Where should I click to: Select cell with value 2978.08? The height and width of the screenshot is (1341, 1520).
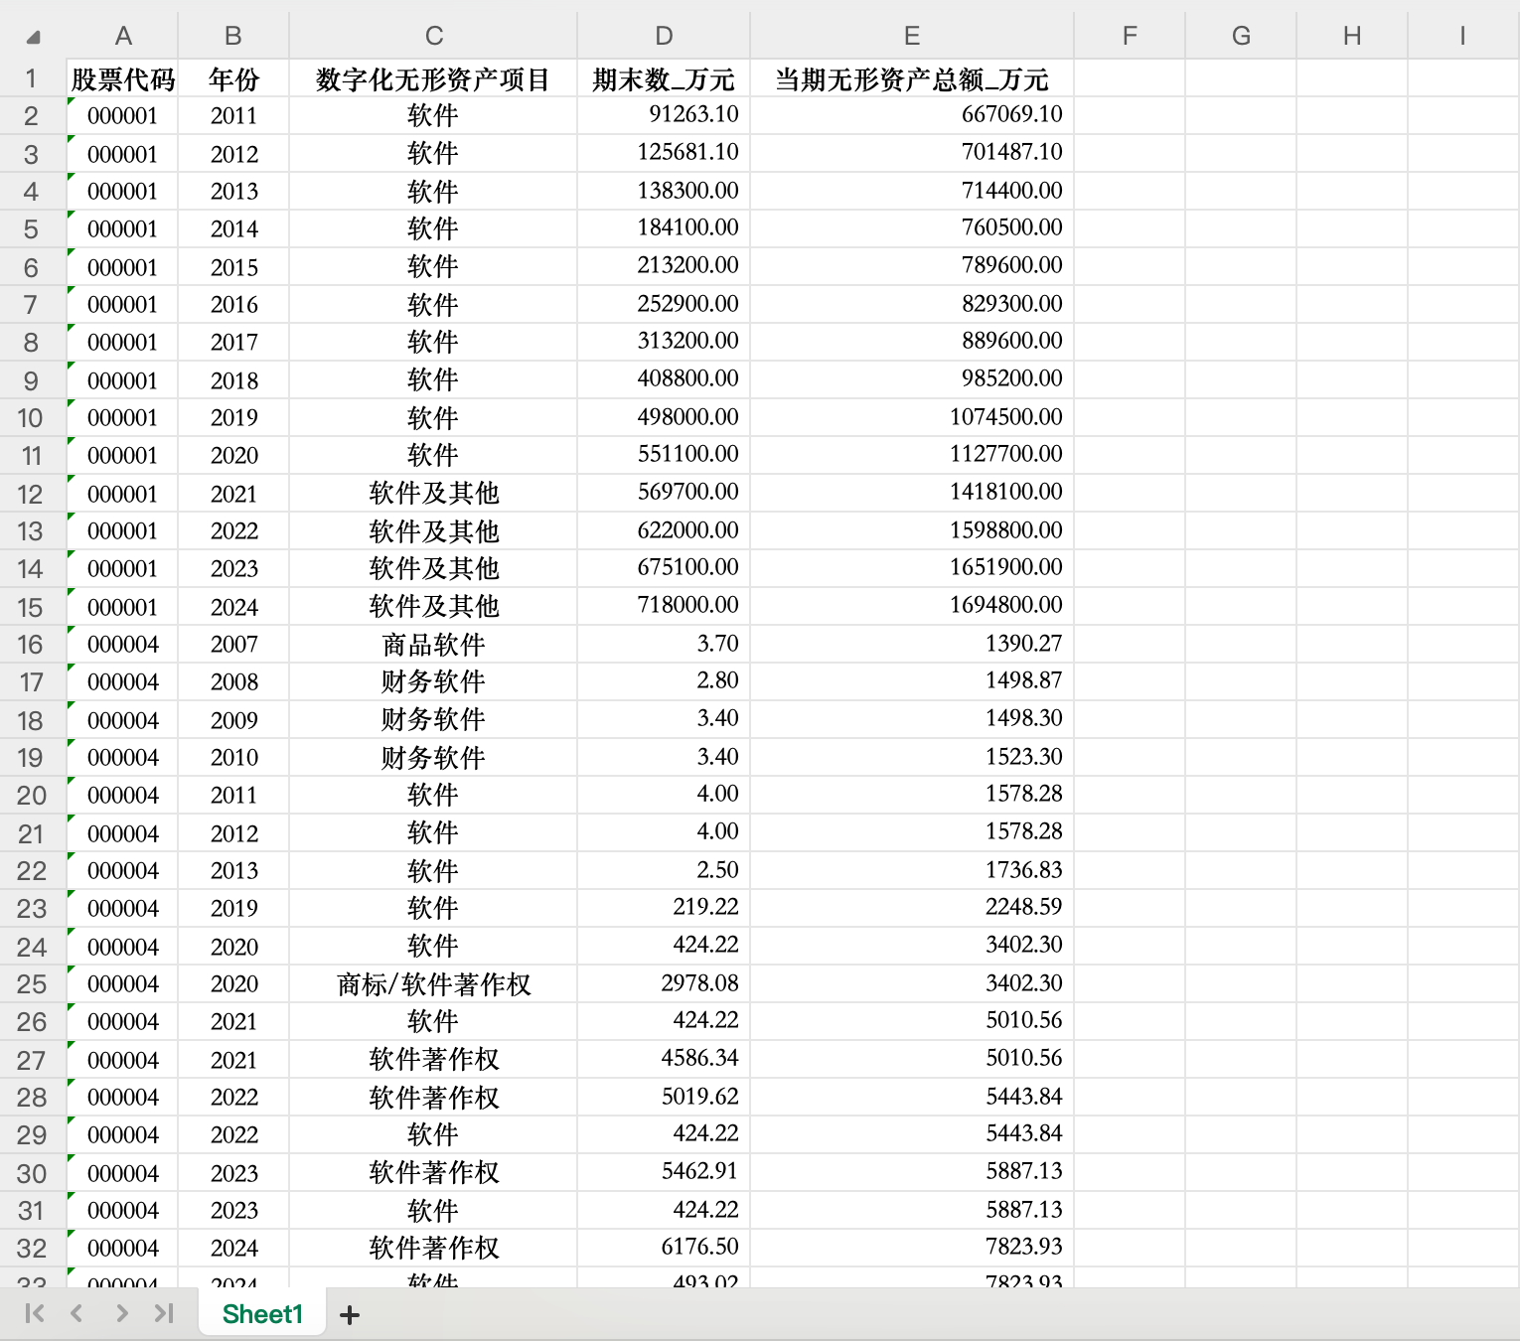pyautogui.click(x=664, y=983)
